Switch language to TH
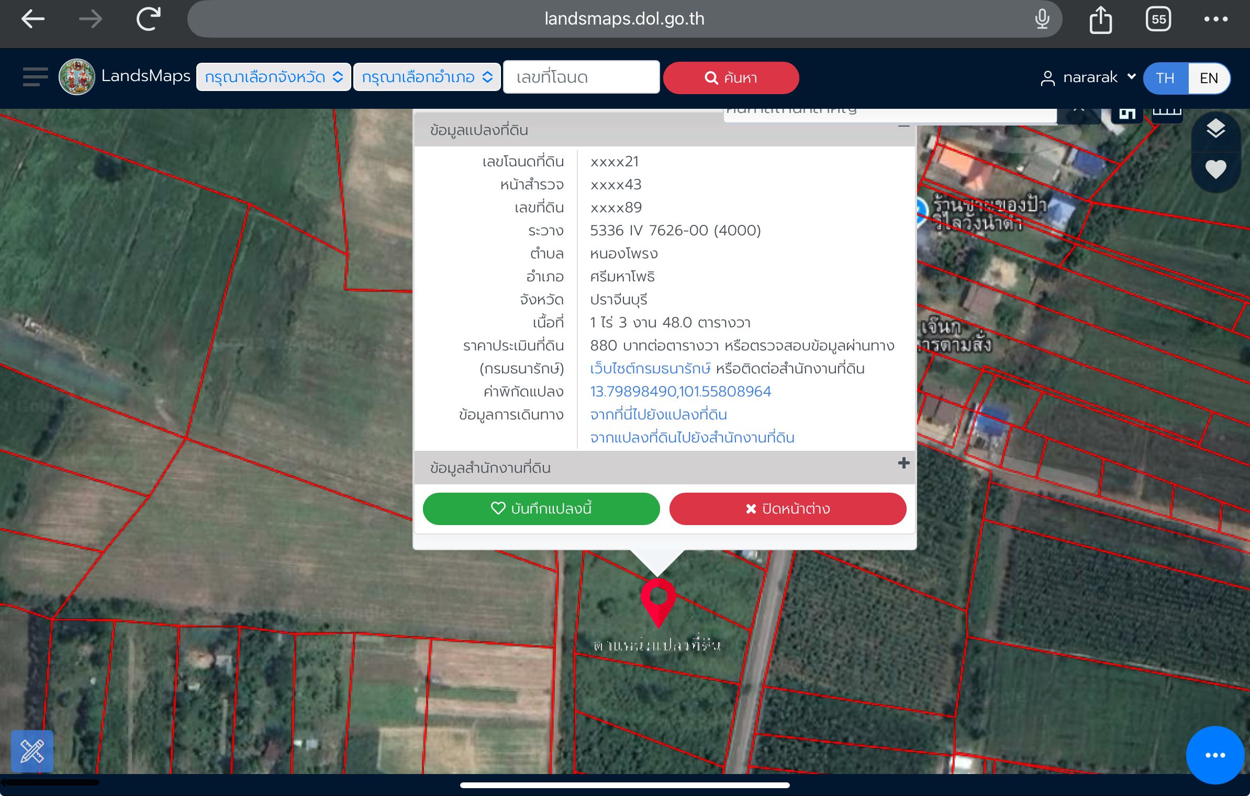The width and height of the screenshot is (1250, 796). point(1166,78)
